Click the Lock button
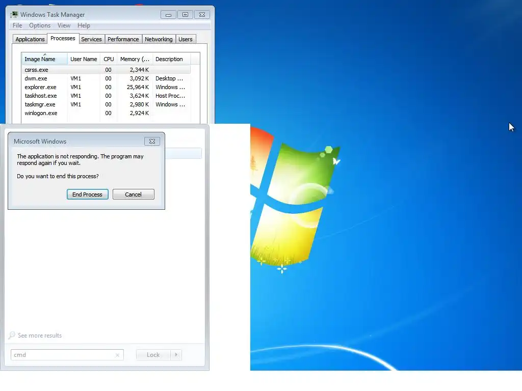 (153, 355)
